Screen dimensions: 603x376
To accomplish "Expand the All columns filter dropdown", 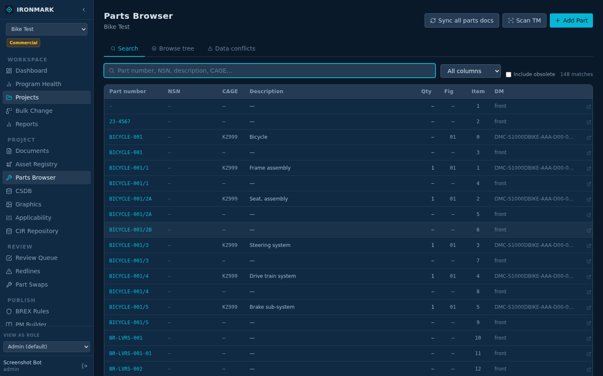I will 471,71.
